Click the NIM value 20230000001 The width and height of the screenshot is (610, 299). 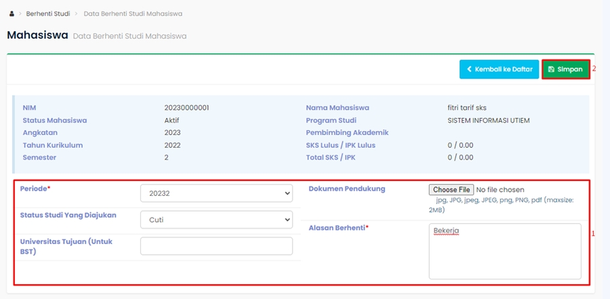click(186, 108)
